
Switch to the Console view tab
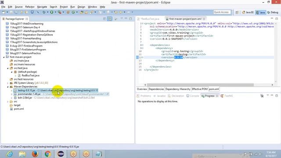click(193, 96)
